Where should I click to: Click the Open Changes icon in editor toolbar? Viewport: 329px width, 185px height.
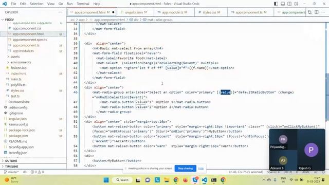pos(309,12)
